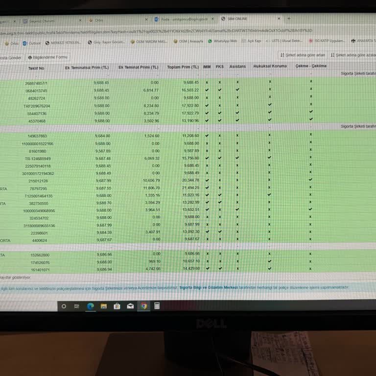Open the UETS | Ulusal Elektr... bookmark

point(284,41)
